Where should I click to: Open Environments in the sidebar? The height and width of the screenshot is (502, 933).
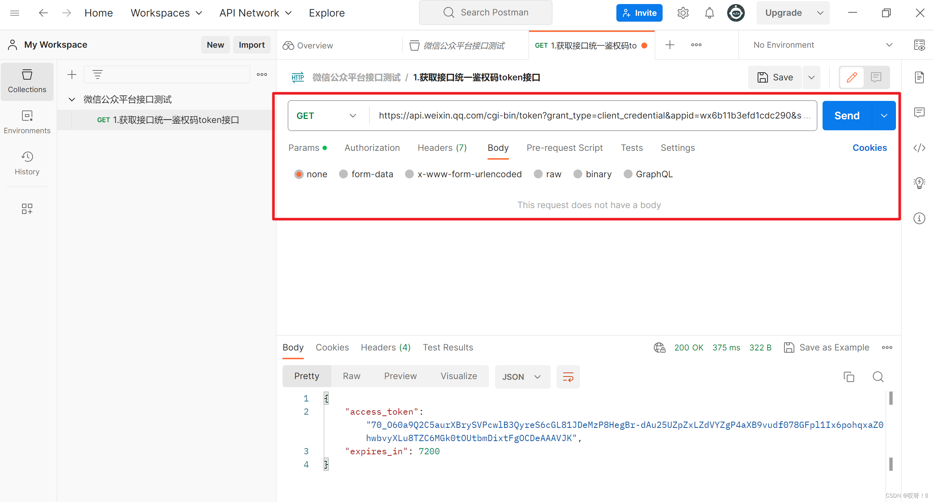tap(27, 123)
